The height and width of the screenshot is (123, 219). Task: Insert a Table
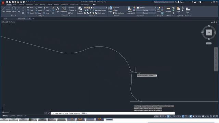click(70, 13)
